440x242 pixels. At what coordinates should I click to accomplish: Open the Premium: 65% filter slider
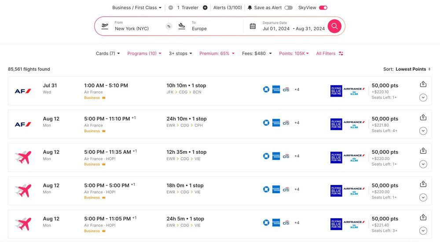coord(217,54)
